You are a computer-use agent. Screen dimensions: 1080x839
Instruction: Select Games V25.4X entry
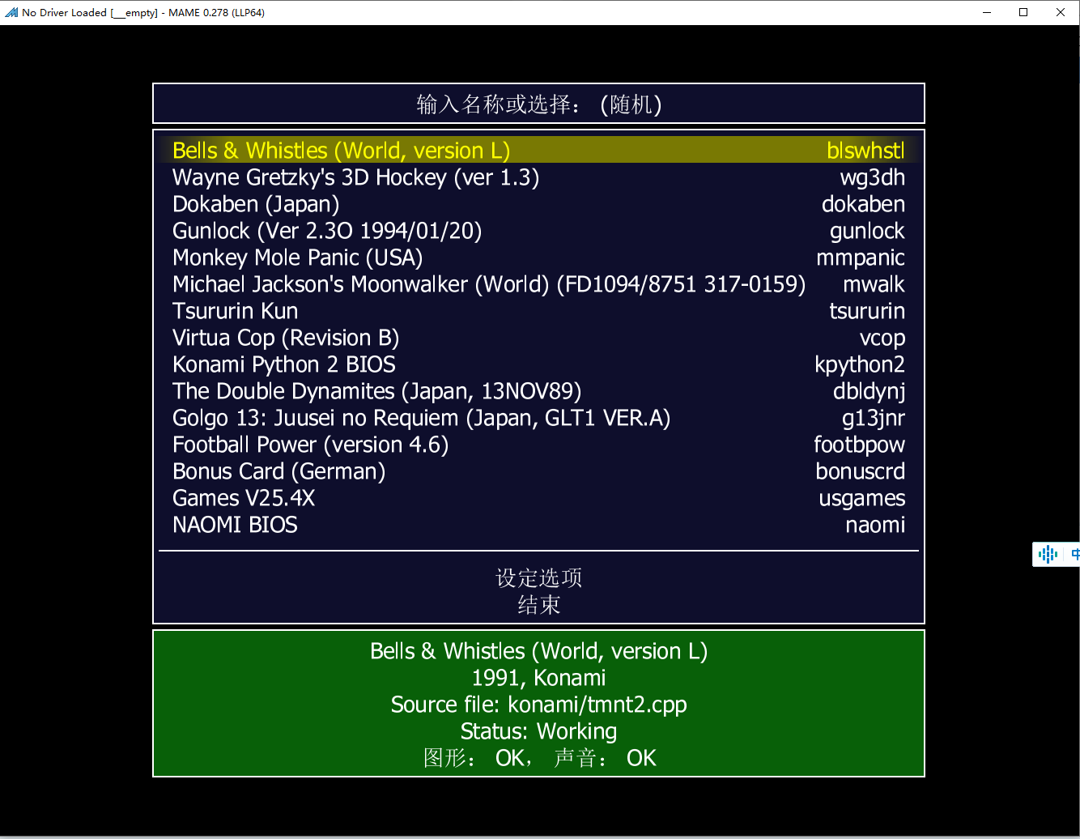click(x=538, y=498)
